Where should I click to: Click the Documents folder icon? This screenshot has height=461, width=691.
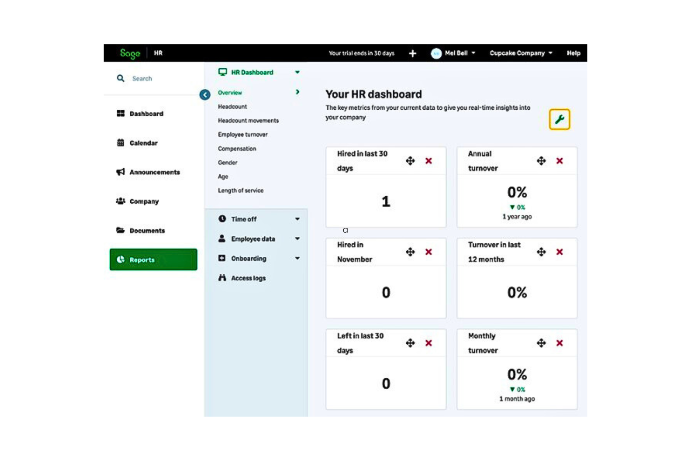coord(120,230)
